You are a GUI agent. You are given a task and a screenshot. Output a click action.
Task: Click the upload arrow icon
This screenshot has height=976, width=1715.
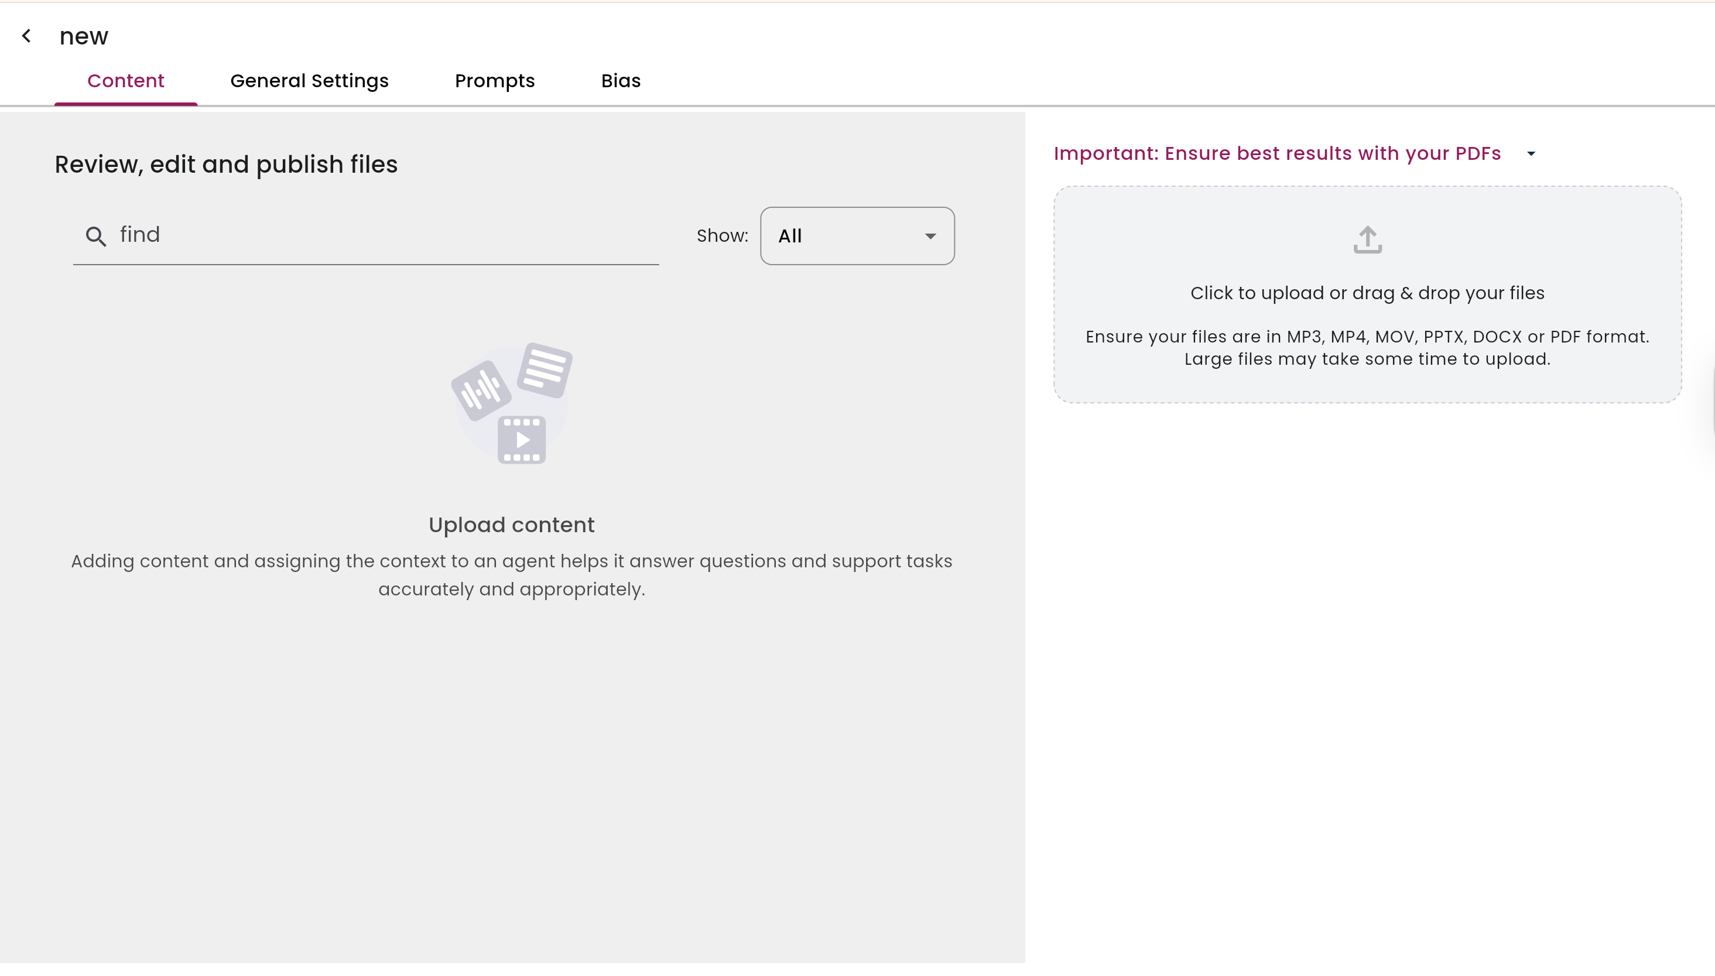(x=1367, y=239)
